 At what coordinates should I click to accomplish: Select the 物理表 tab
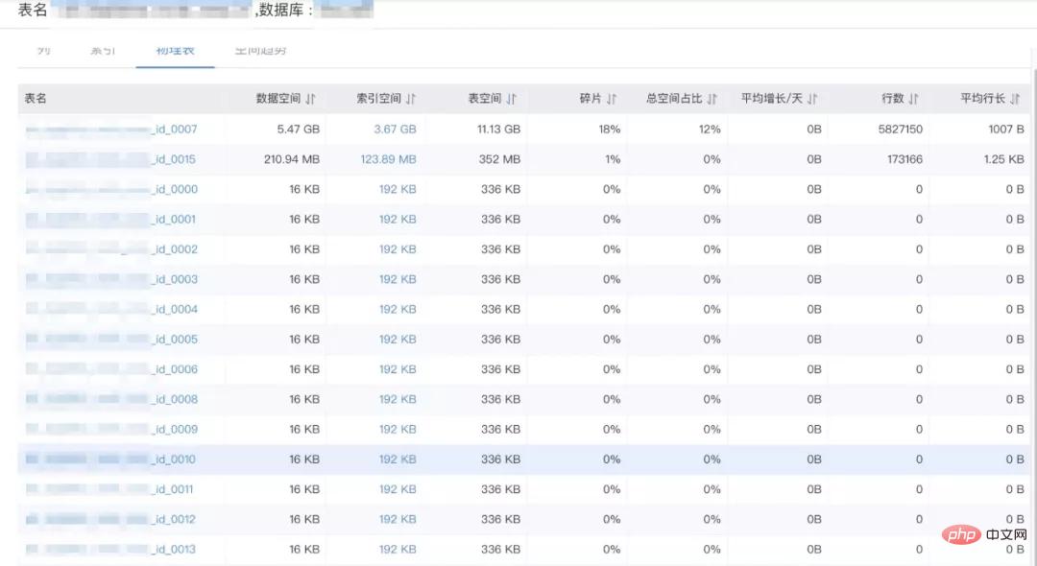175,50
